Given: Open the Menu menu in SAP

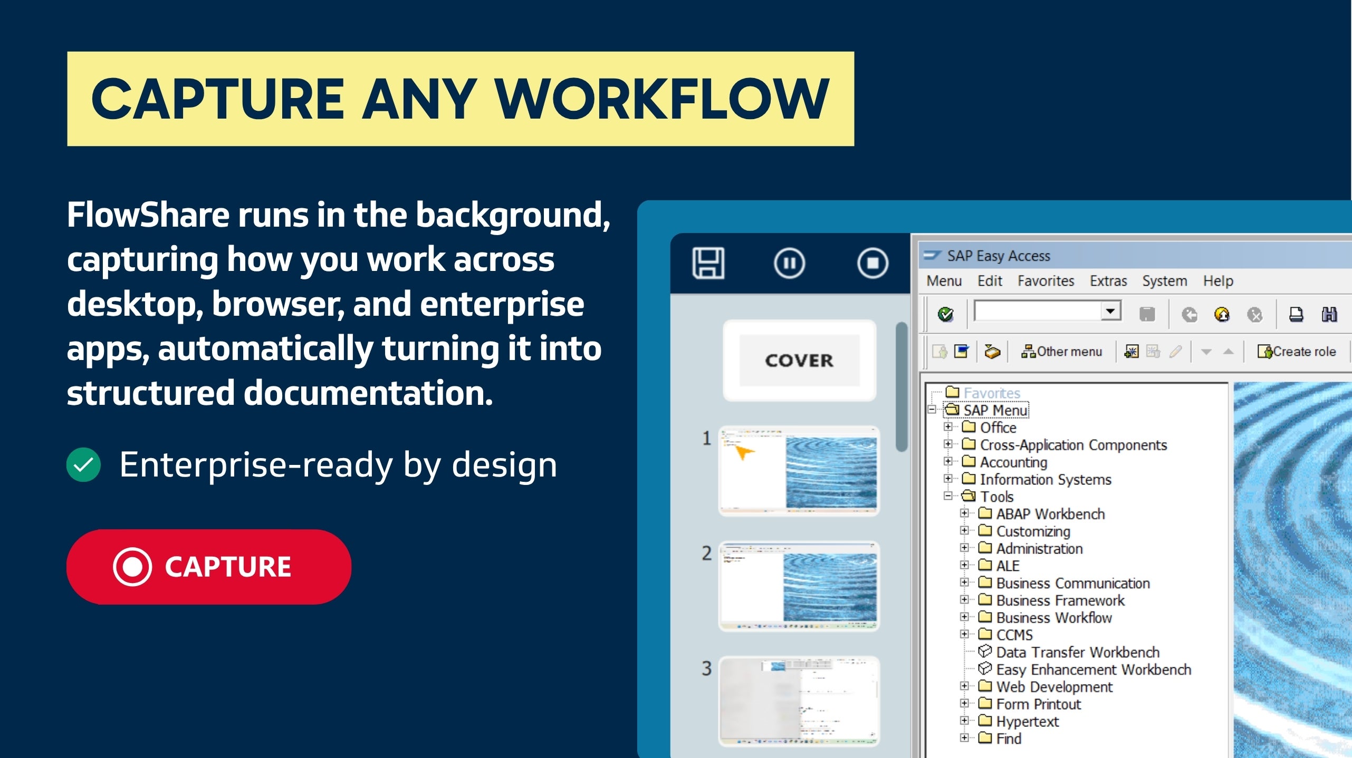Looking at the screenshot, I should coord(944,281).
